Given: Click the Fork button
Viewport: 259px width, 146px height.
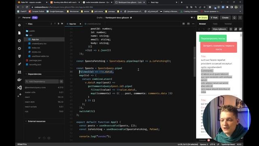Looking at the screenshot, I should click(x=214, y=17).
